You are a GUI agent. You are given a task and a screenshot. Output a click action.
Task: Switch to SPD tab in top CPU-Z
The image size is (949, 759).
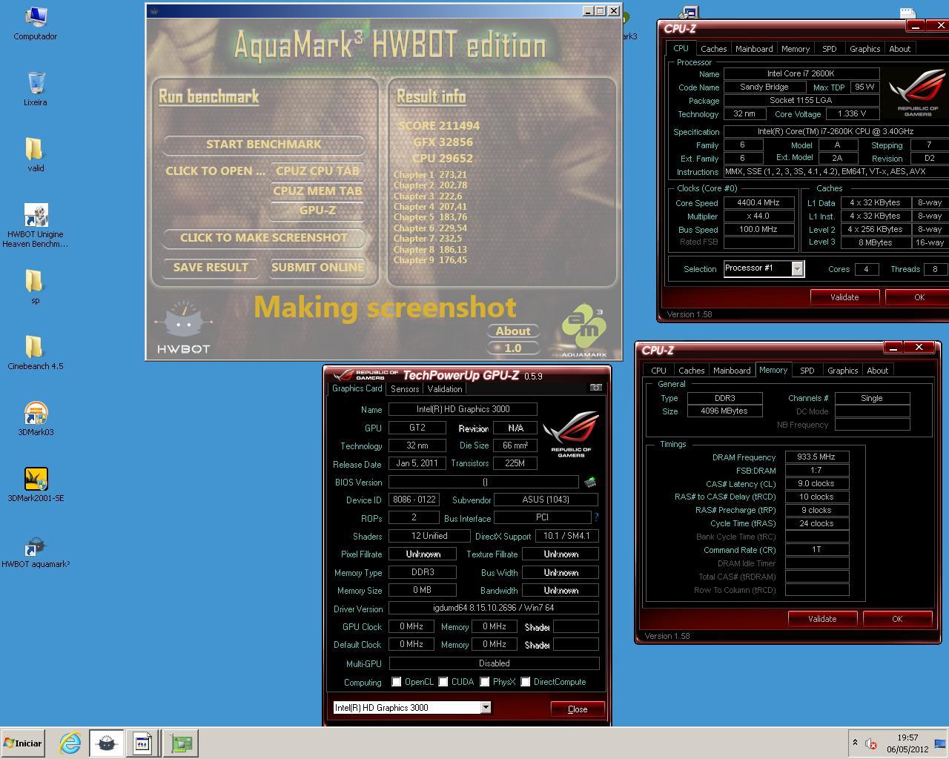(x=829, y=49)
